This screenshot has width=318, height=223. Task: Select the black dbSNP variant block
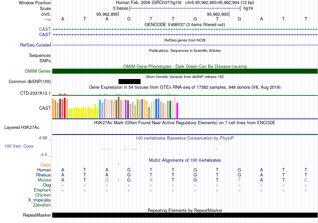pos(130,82)
